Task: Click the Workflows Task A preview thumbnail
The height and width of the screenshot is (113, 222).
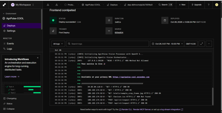Action: coord(21,88)
